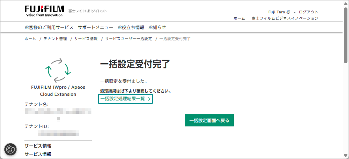This screenshot has width=349, height=159.
Task: Click ホーム in the breadcrumb
Action: (30, 39)
